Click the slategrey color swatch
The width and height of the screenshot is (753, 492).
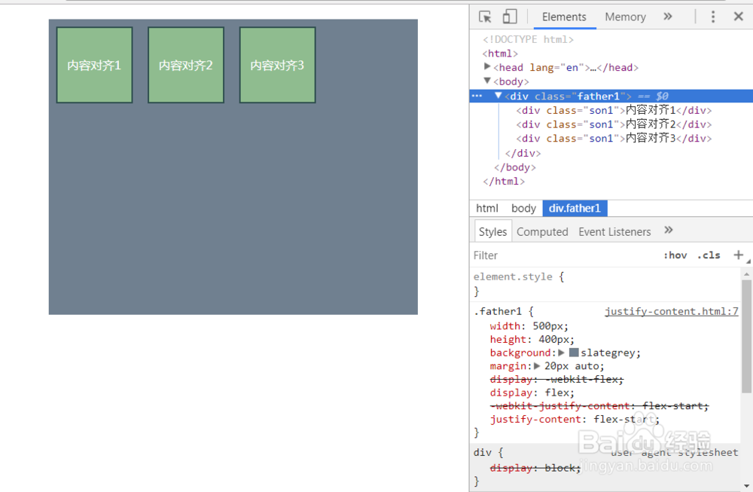[x=573, y=353]
